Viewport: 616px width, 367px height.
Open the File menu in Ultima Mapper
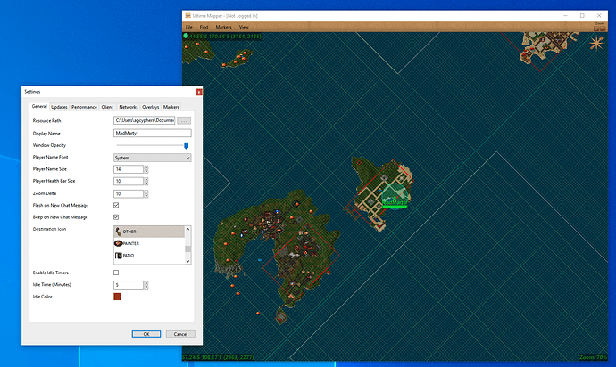(189, 27)
